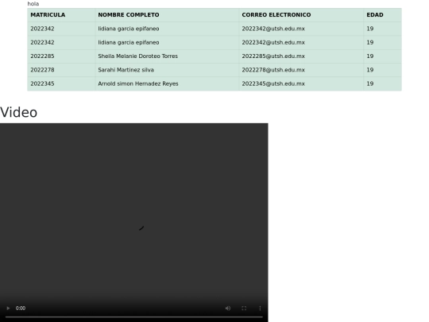Screen dimensions: 429x322
Task: Click email 2022342@utsh.edu.mx in the first data row
Action: 273,29
